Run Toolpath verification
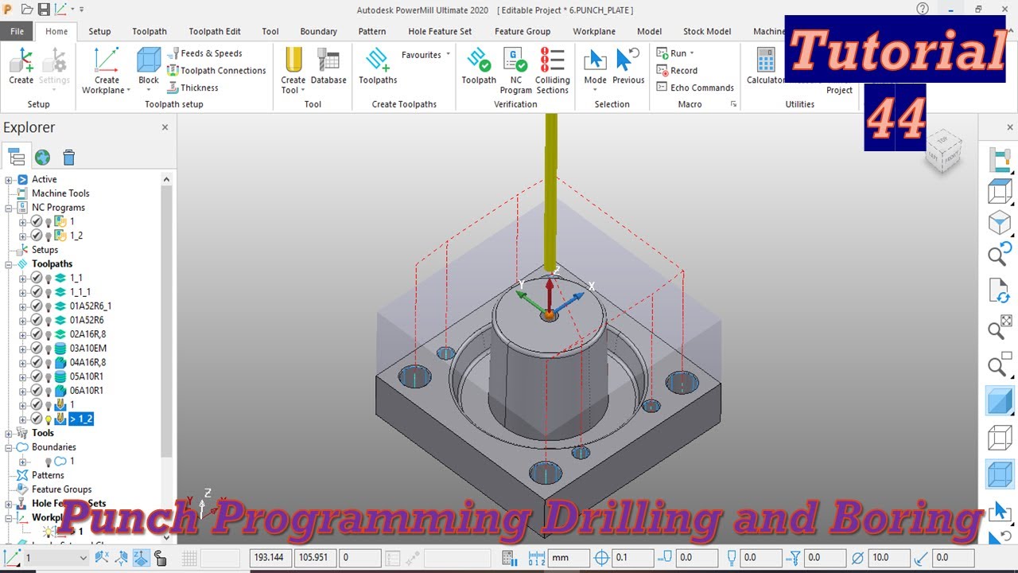 479,66
